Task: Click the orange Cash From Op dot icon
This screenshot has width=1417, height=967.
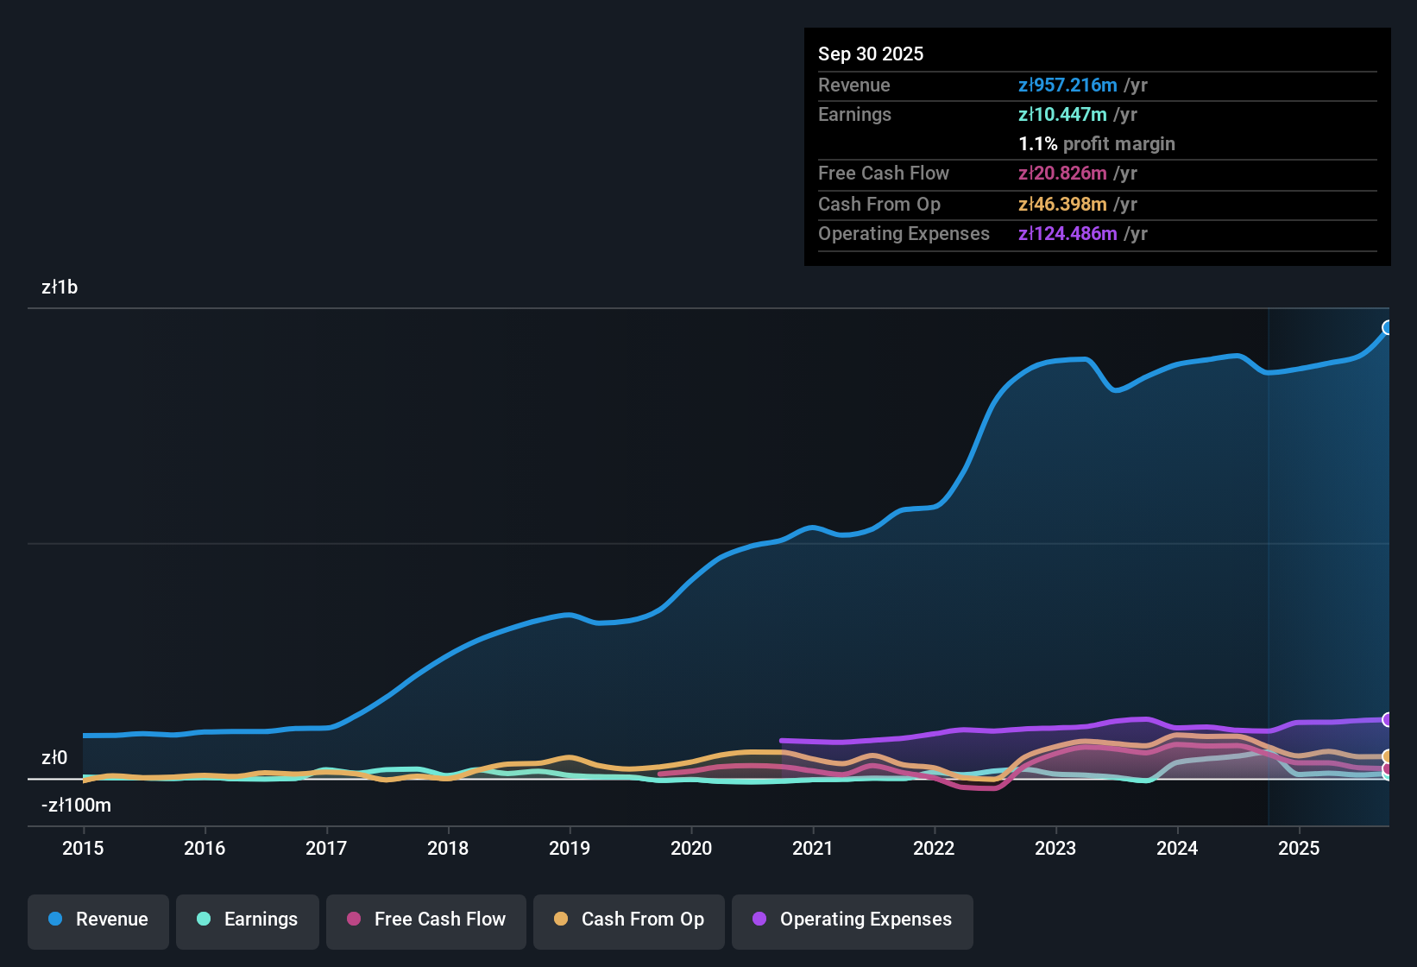Action: [561, 920]
